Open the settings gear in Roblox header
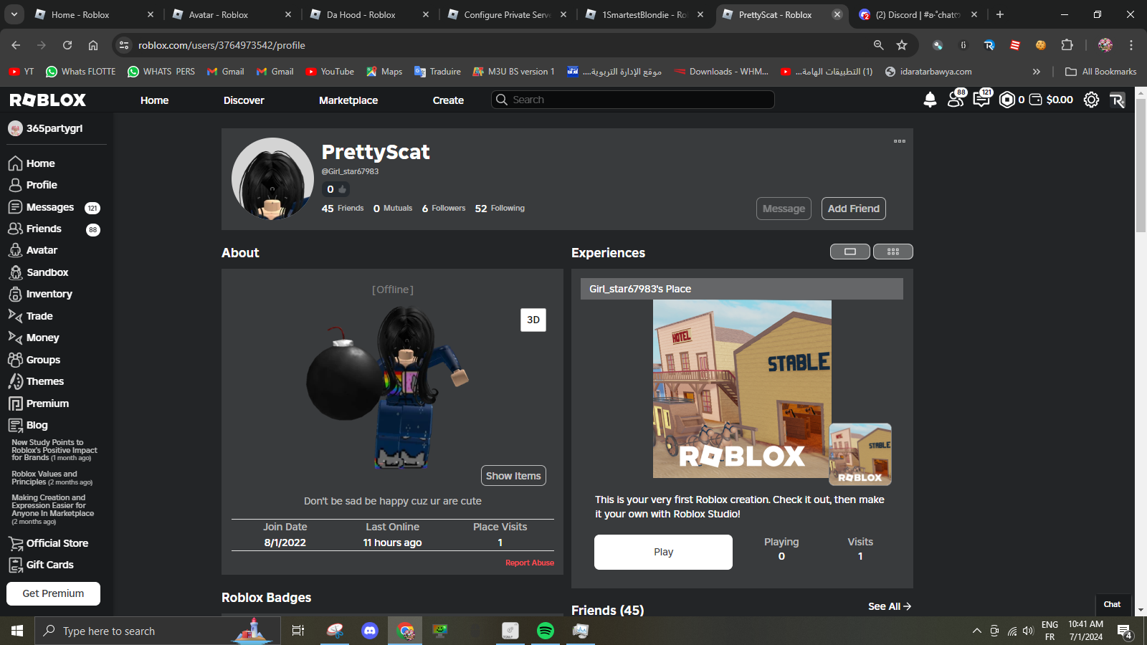The width and height of the screenshot is (1147, 645). point(1091,100)
